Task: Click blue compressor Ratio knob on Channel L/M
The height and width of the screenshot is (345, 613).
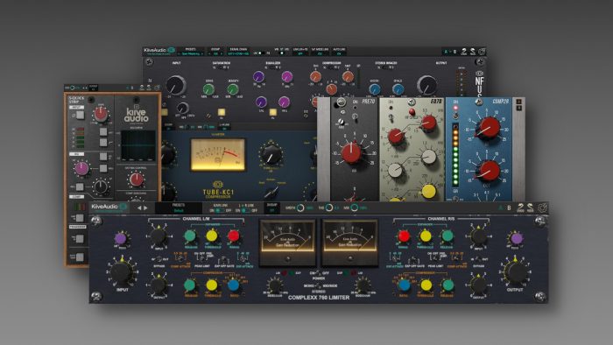Action: (x=234, y=285)
